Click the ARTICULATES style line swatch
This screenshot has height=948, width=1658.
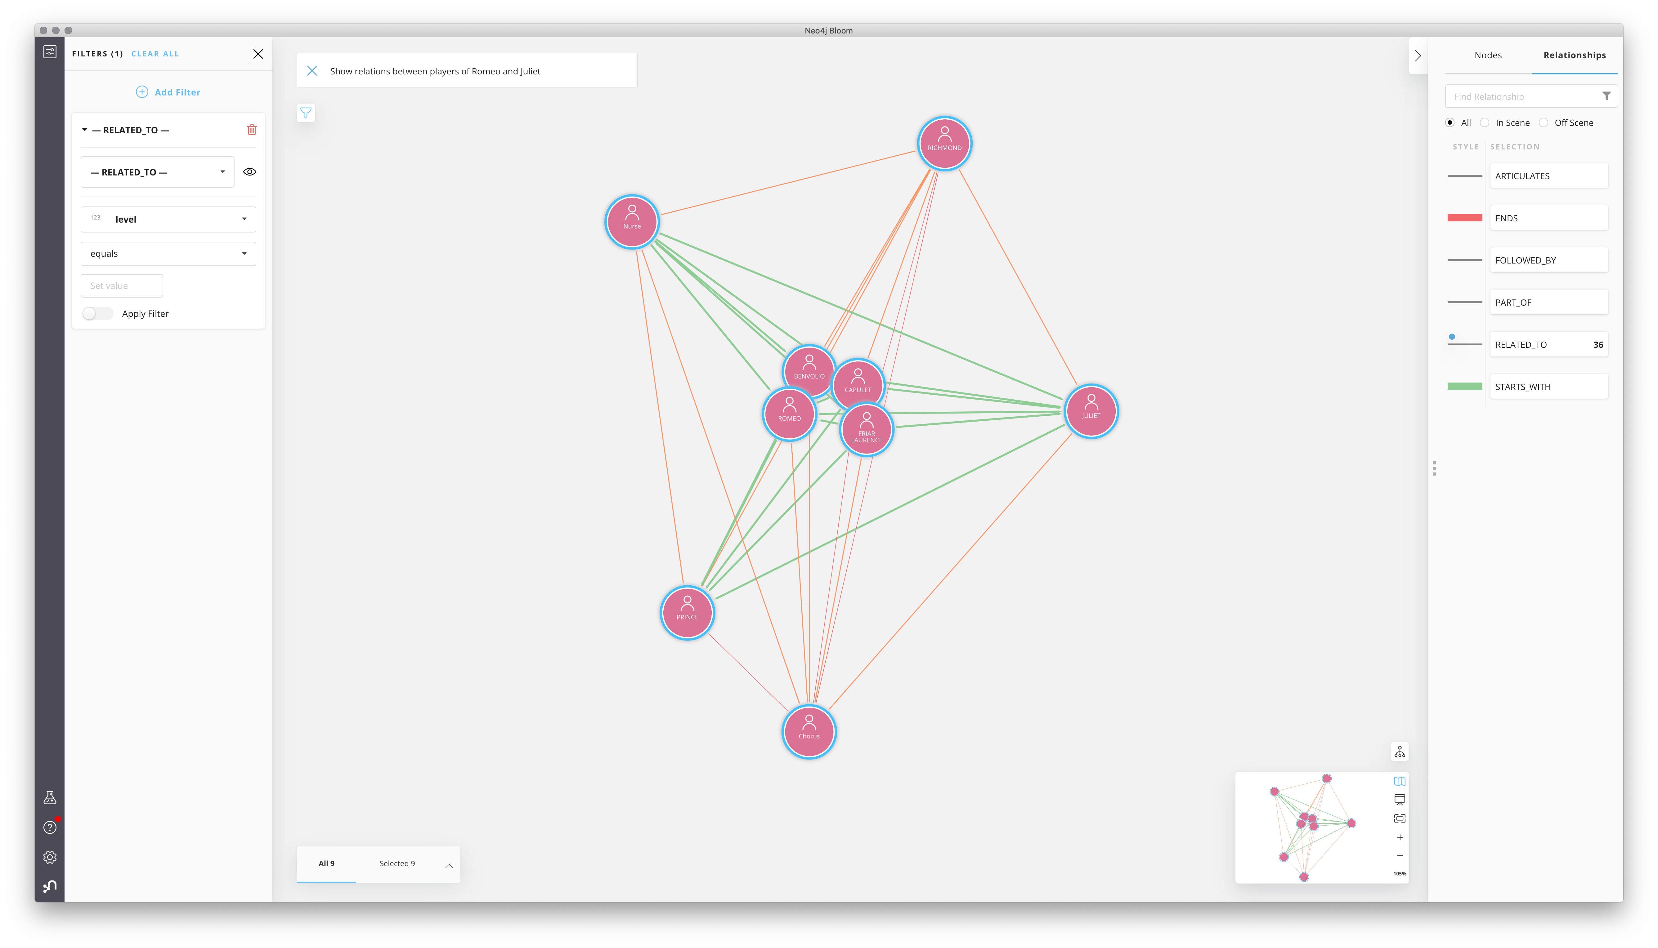tap(1464, 176)
